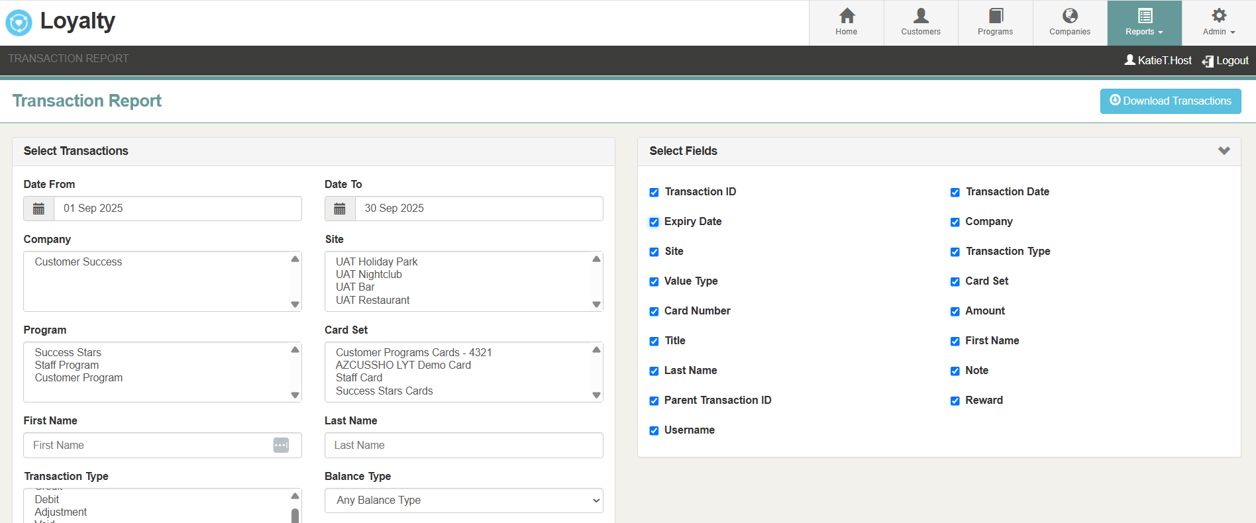Toggle the Card Number field checkbox
This screenshot has height=523, width=1256.
tap(654, 312)
